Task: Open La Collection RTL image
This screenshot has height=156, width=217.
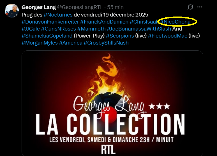Action: [112, 103]
